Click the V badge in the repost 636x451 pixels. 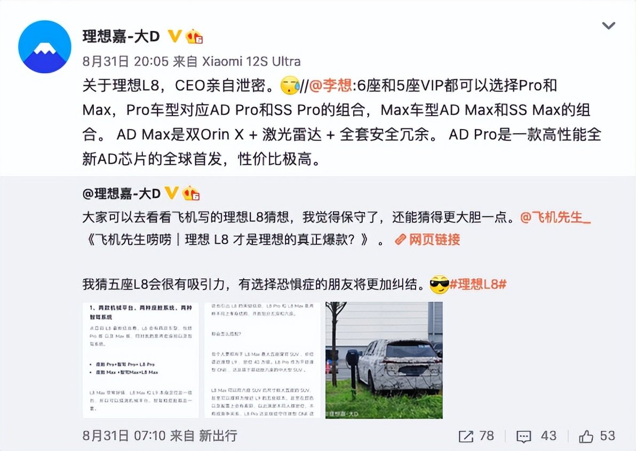click(x=171, y=193)
